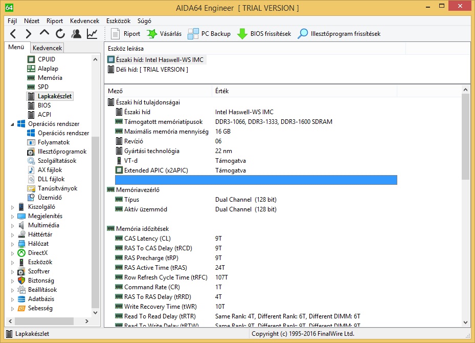Click the sidebar scroll-right arrow
This screenshot has width=475, height=343.
pos(87,321)
